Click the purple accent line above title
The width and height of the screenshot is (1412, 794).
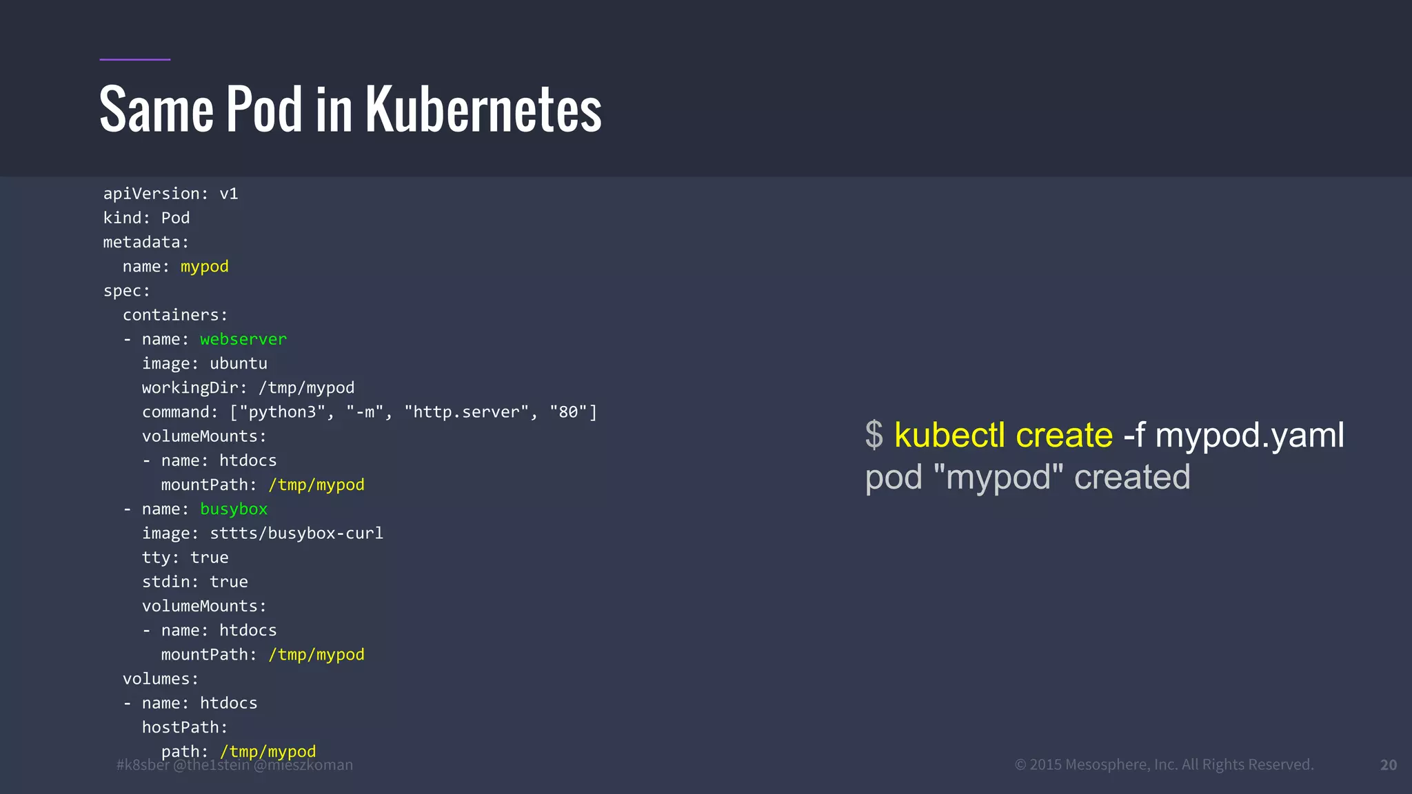(134, 59)
